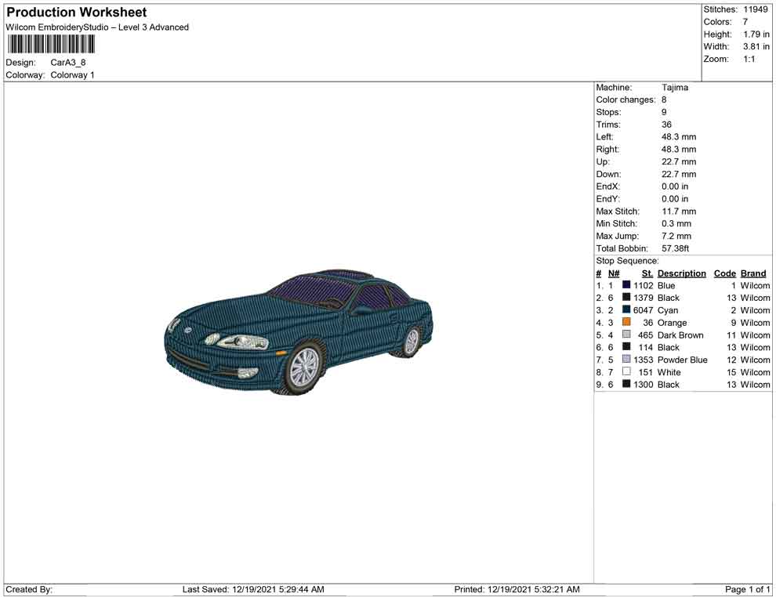Sort by the Description column header

click(682, 273)
